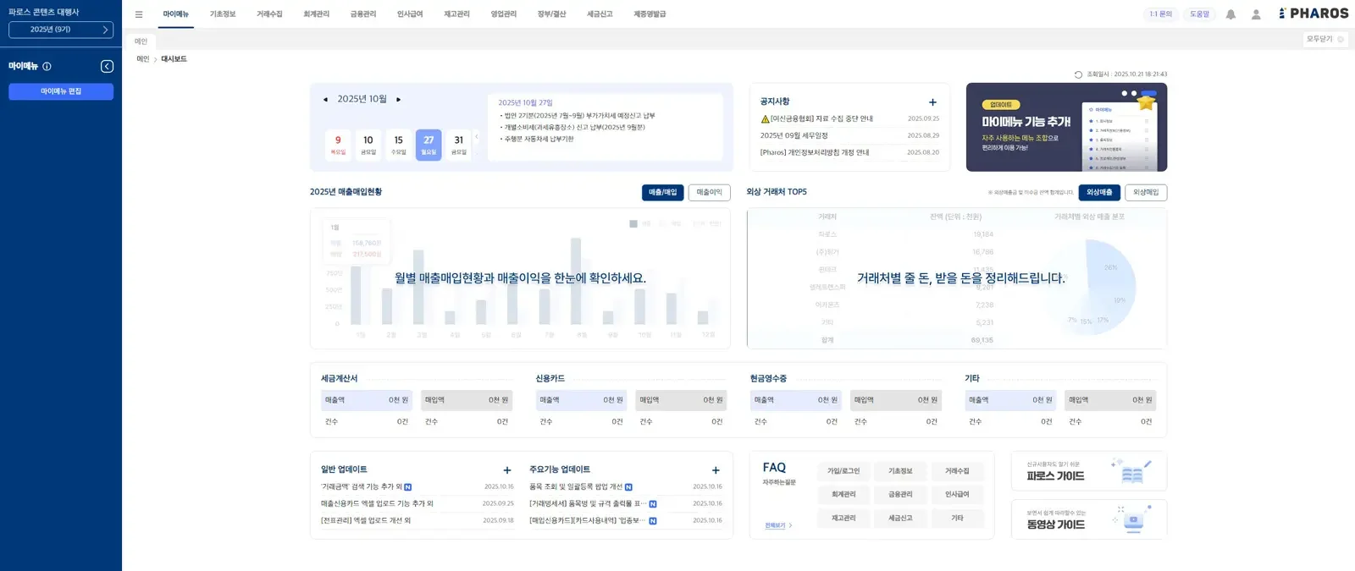Screen dimensions: 1355x571
Task: Open FAQ category 재고관리
Action: [x=843, y=519]
